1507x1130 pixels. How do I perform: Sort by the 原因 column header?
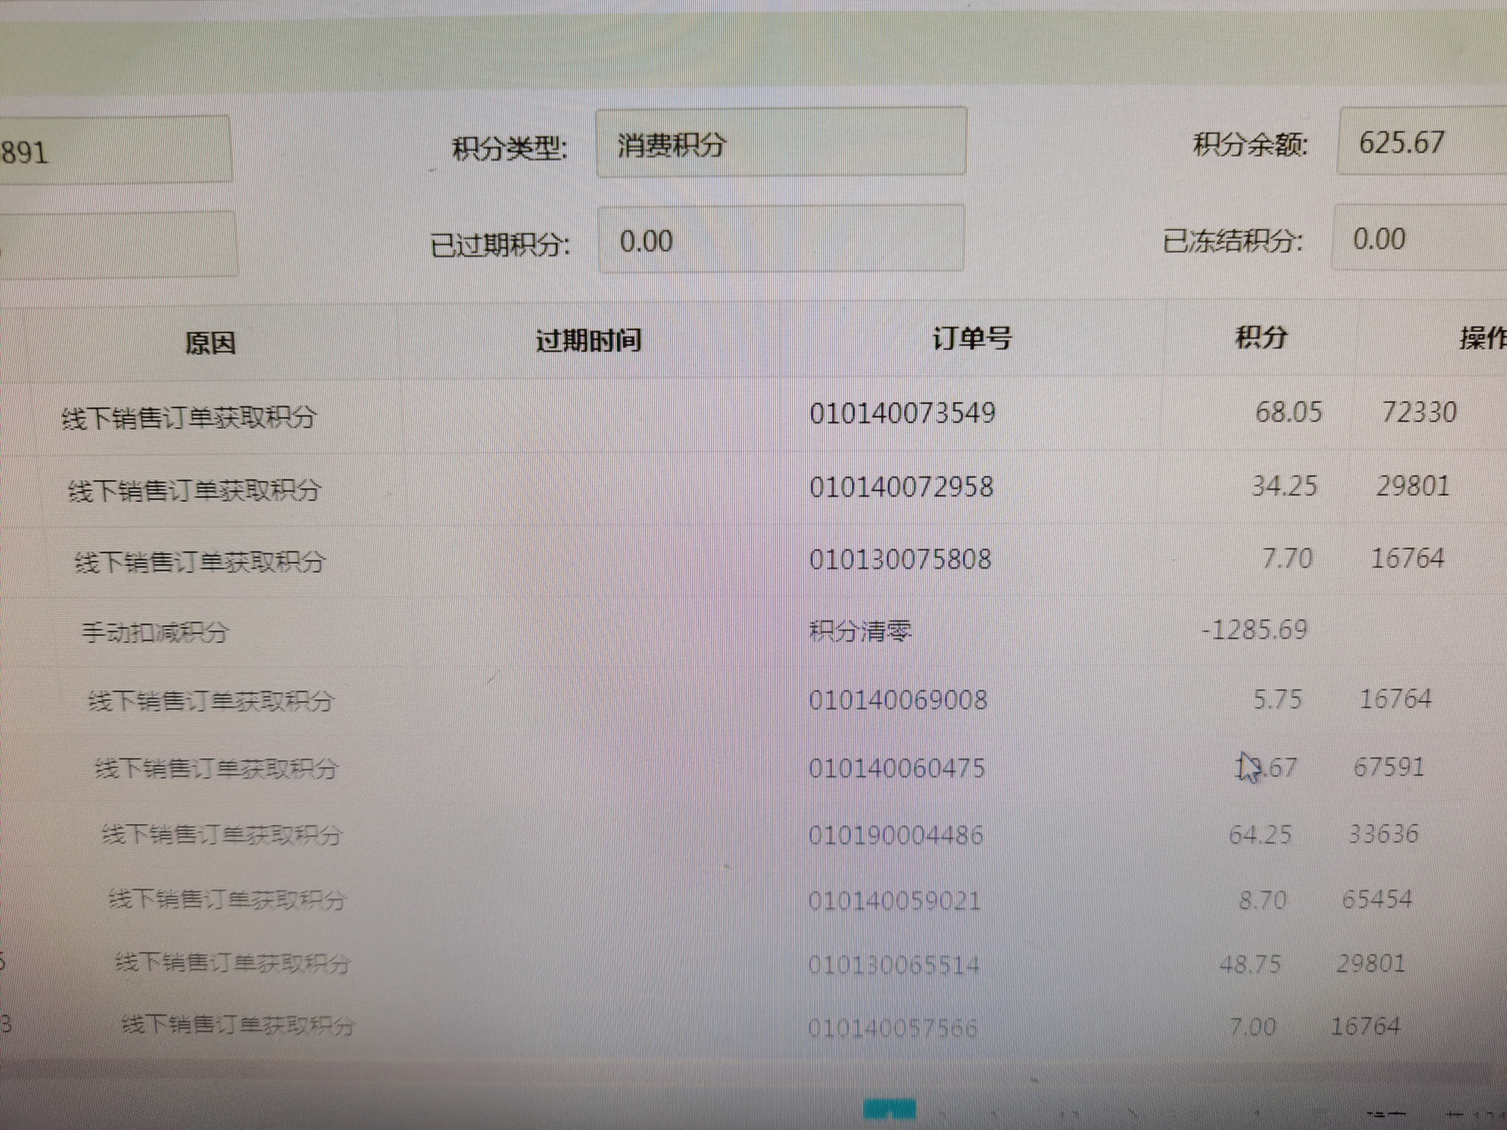pos(210,343)
